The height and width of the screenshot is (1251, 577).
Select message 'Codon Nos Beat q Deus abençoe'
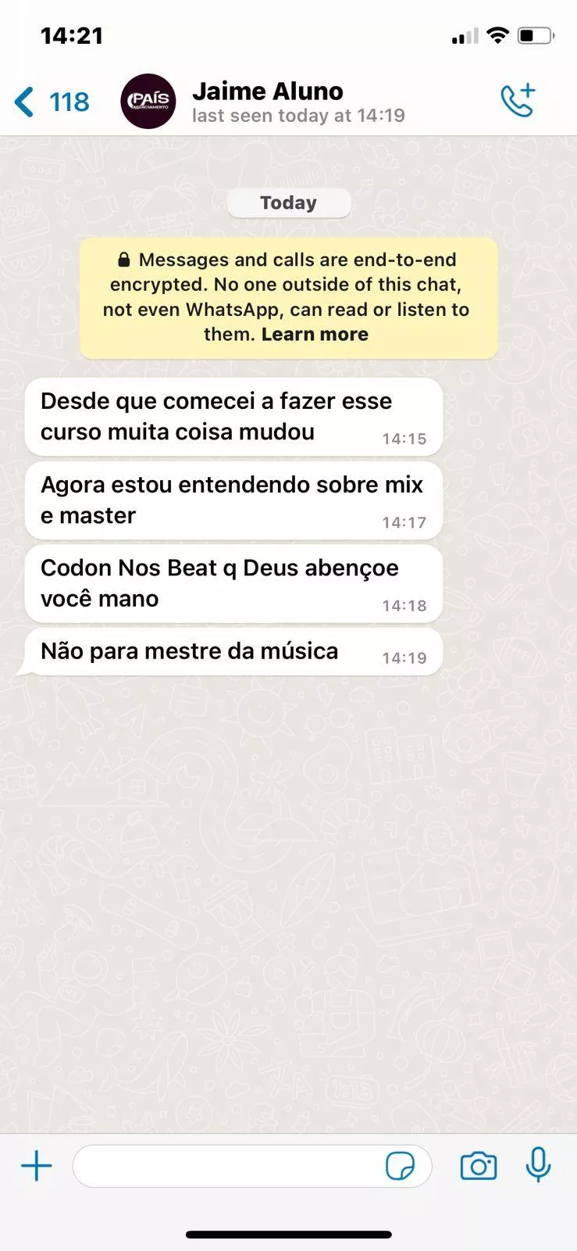point(233,583)
